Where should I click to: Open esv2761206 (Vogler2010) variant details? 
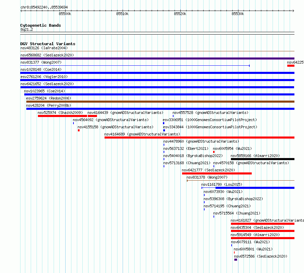tap(44, 77)
